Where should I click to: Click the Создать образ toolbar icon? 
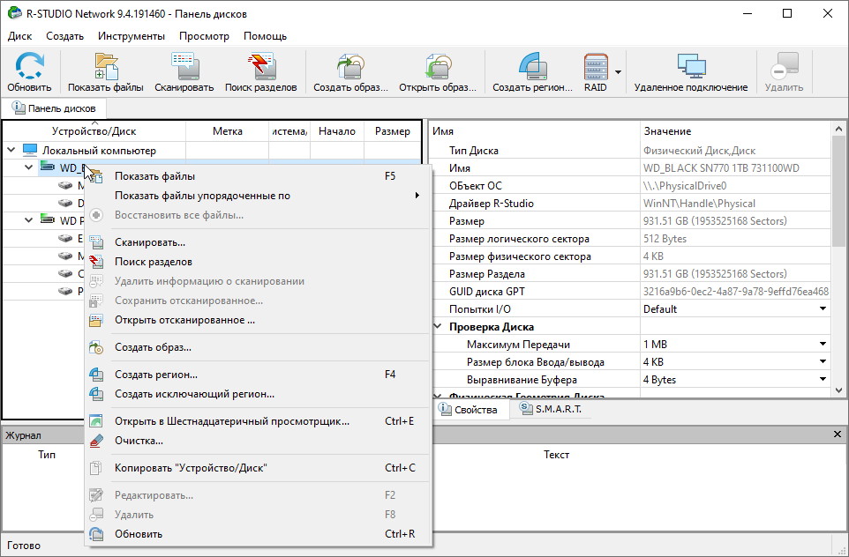[350, 65]
